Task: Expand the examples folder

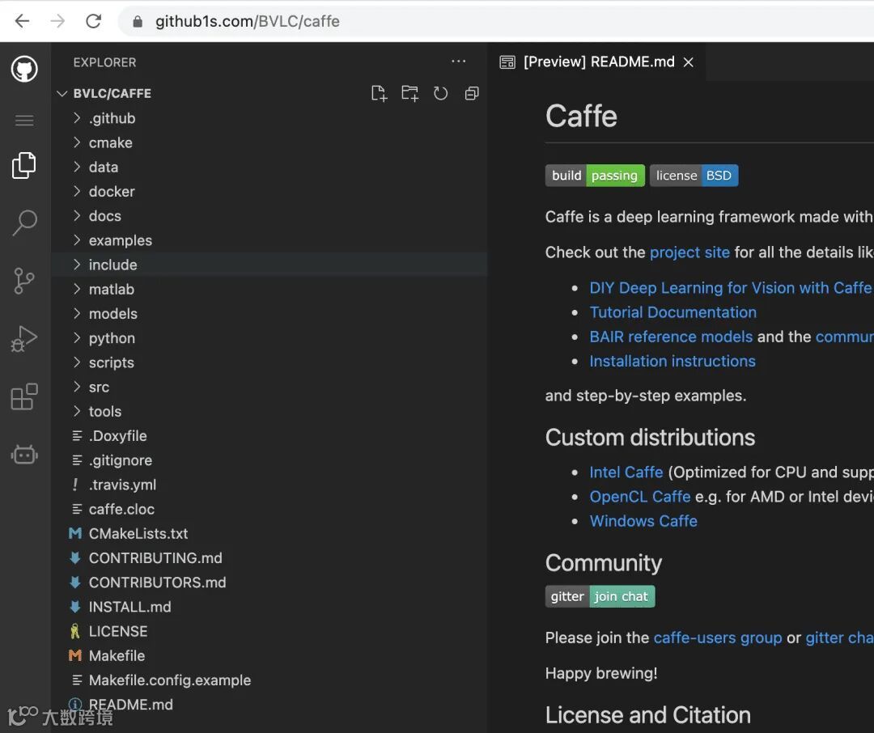Action: pos(120,240)
